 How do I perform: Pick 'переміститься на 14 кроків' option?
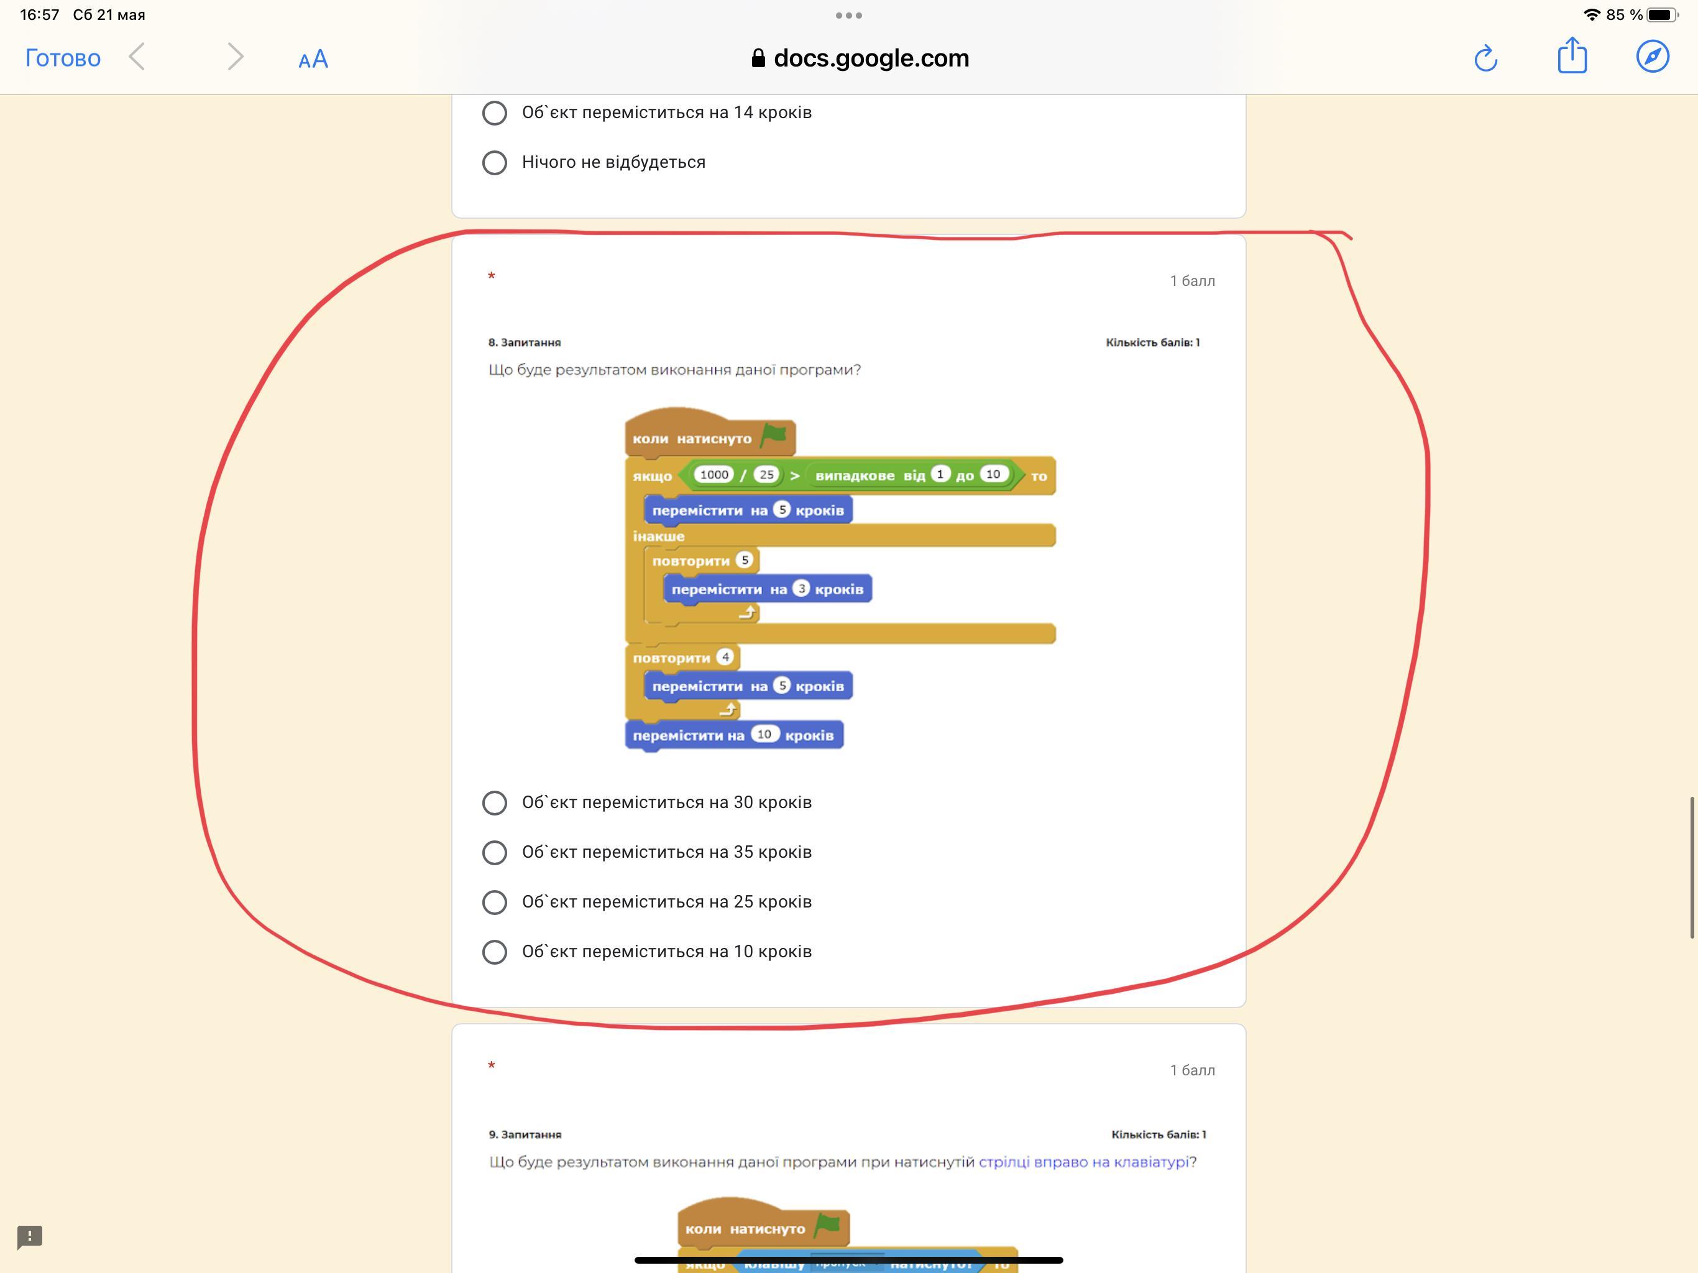click(494, 113)
